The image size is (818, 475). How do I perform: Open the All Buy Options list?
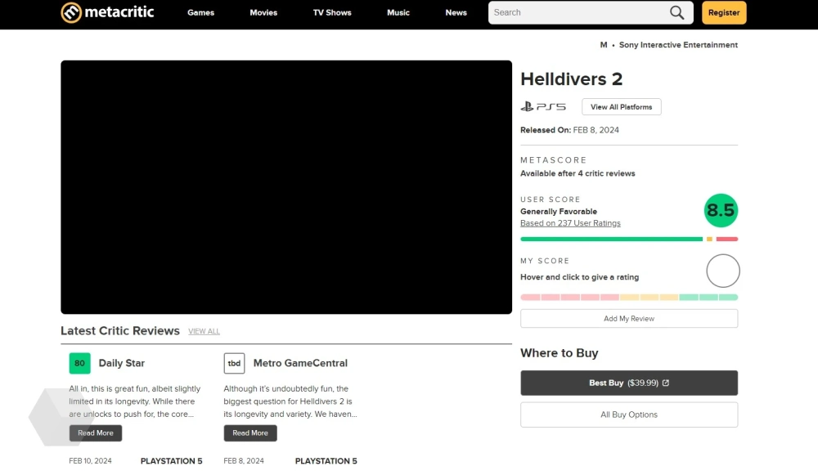pyautogui.click(x=628, y=415)
